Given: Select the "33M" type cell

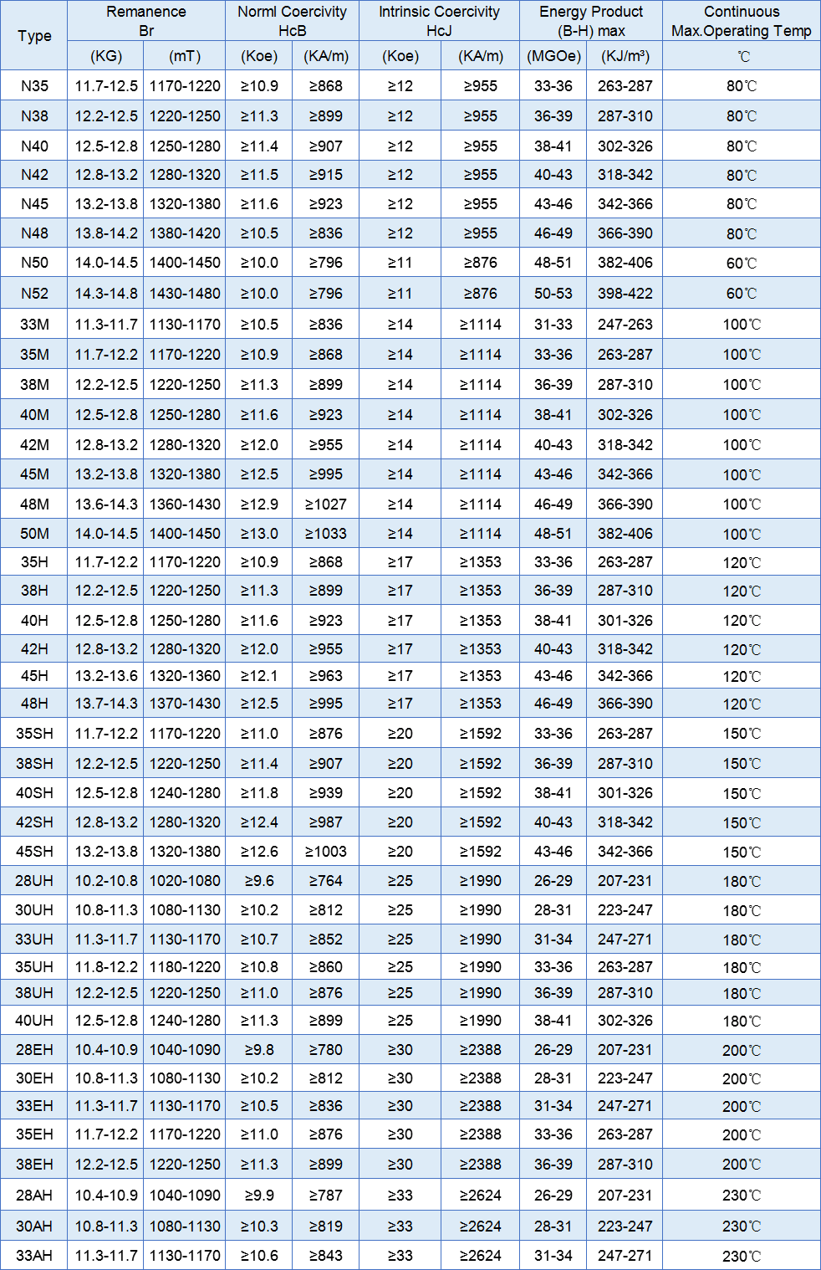Looking at the screenshot, I should pyautogui.click(x=34, y=324).
